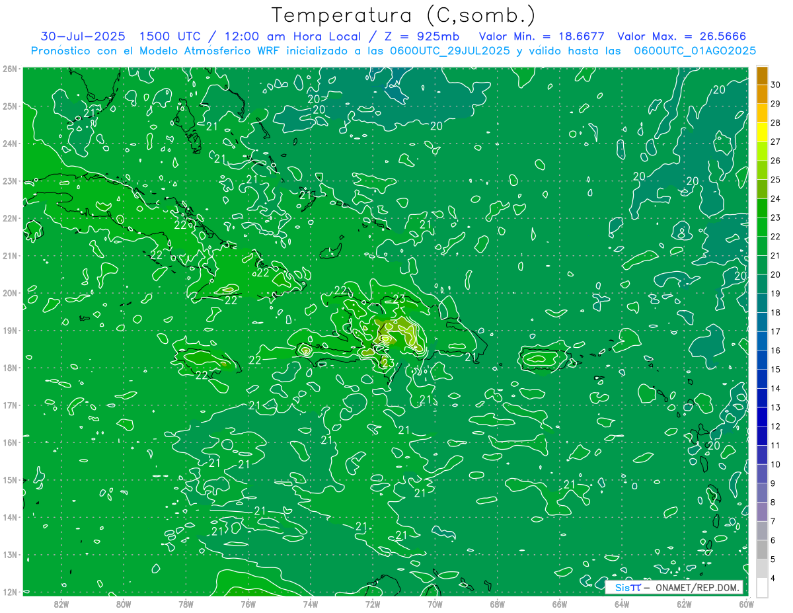Pick yellow legend segment between 27 and 28
The height and width of the screenshot is (613, 793).
click(x=762, y=132)
